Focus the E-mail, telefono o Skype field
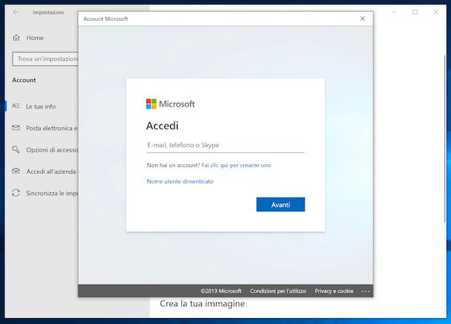451x324 pixels. pos(225,145)
